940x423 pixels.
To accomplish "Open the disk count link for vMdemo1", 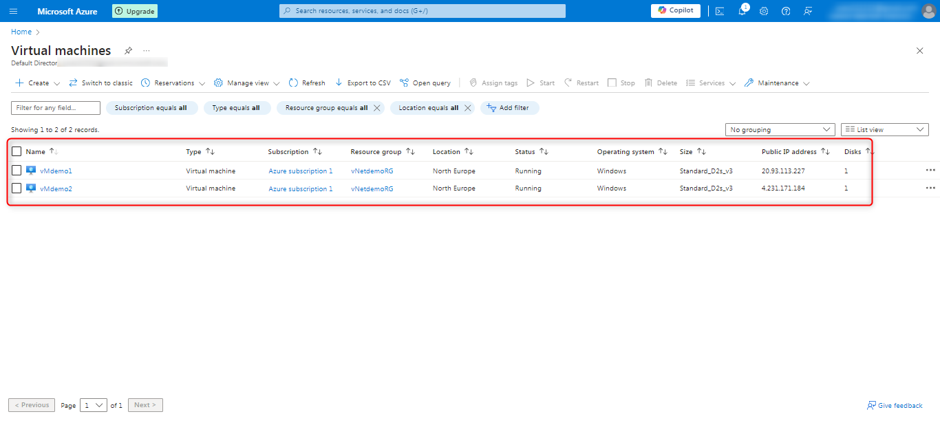I will tap(846, 171).
